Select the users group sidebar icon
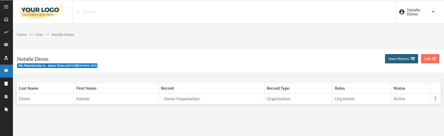The image size is (444, 136). tap(6, 70)
